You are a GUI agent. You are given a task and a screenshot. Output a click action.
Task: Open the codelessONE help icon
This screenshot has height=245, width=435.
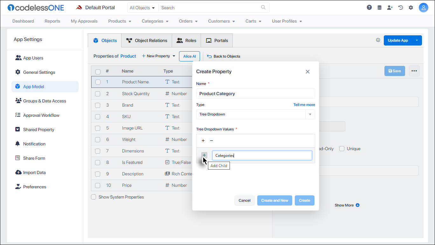(369, 7)
